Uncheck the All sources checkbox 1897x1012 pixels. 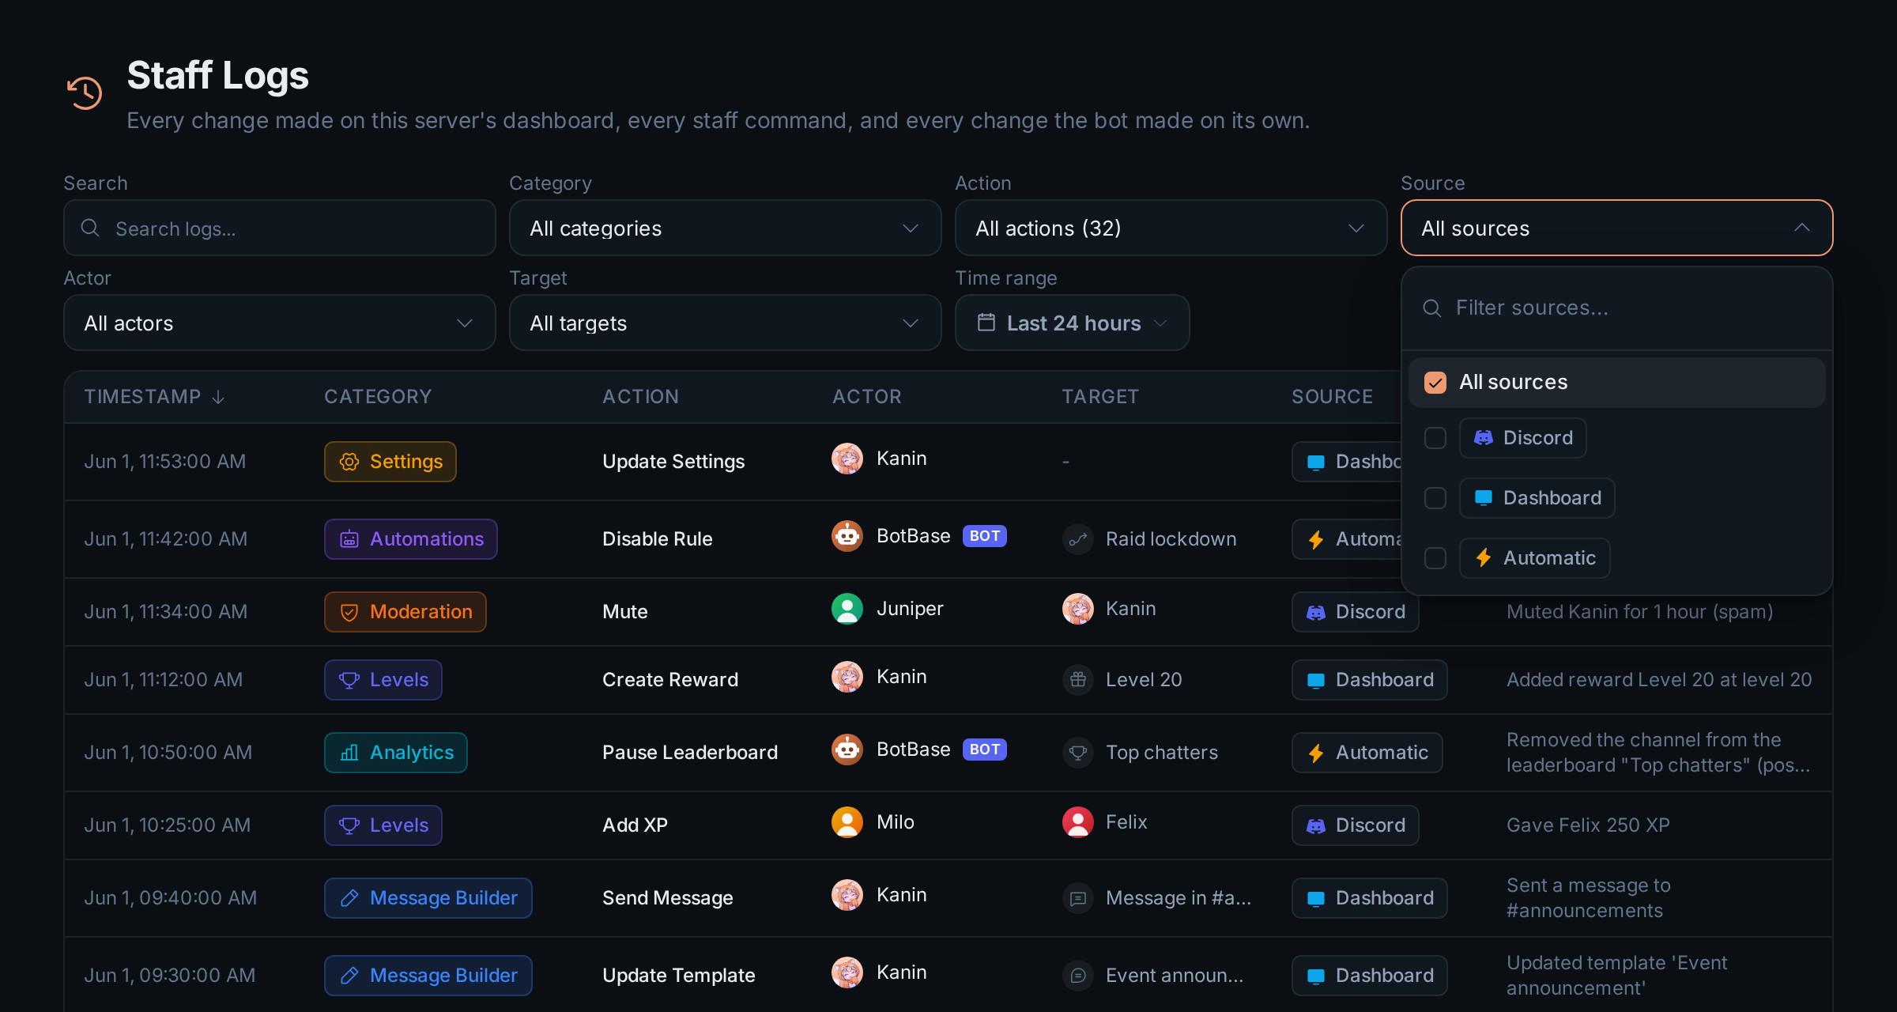[1435, 383]
